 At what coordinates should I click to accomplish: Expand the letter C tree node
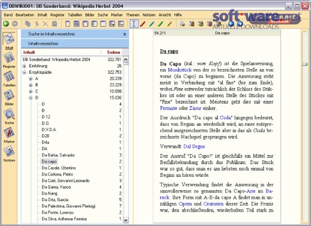pos(30,91)
